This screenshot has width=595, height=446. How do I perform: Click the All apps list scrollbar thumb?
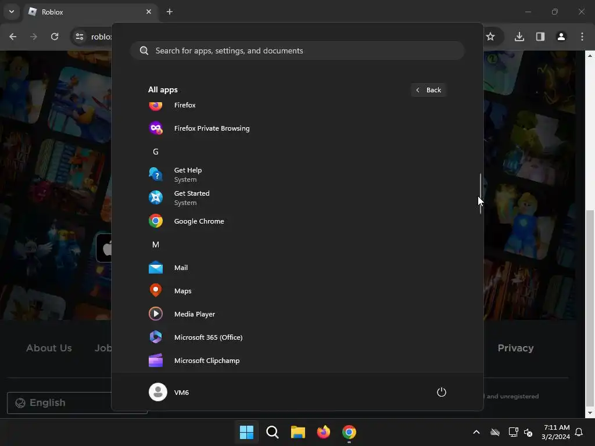tap(481, 193)
